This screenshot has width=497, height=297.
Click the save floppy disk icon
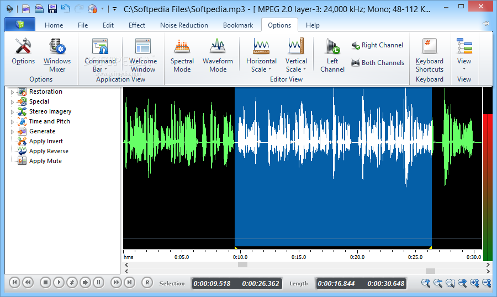[x=52, y=8]
